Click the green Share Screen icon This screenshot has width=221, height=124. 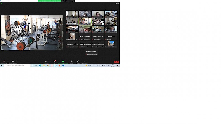click(x=63, y=61)
